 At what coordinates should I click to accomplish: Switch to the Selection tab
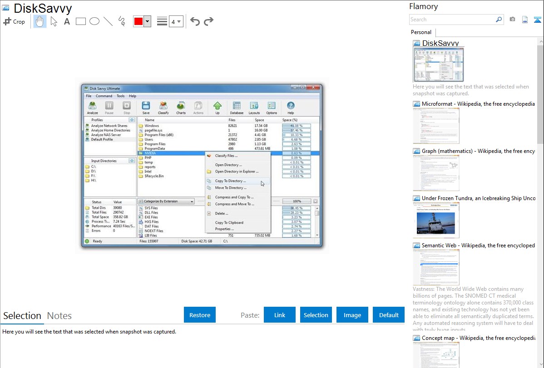pyautogui.click(x=22, y=316)
